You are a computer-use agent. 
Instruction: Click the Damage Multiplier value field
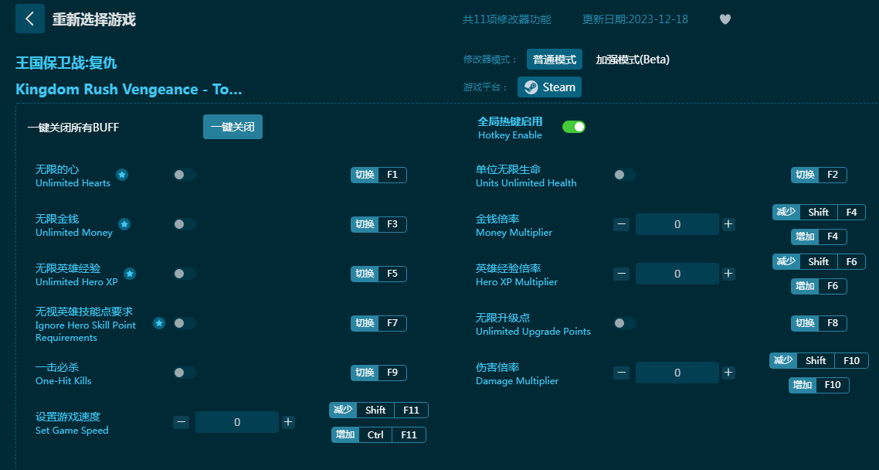click(677, 373)
